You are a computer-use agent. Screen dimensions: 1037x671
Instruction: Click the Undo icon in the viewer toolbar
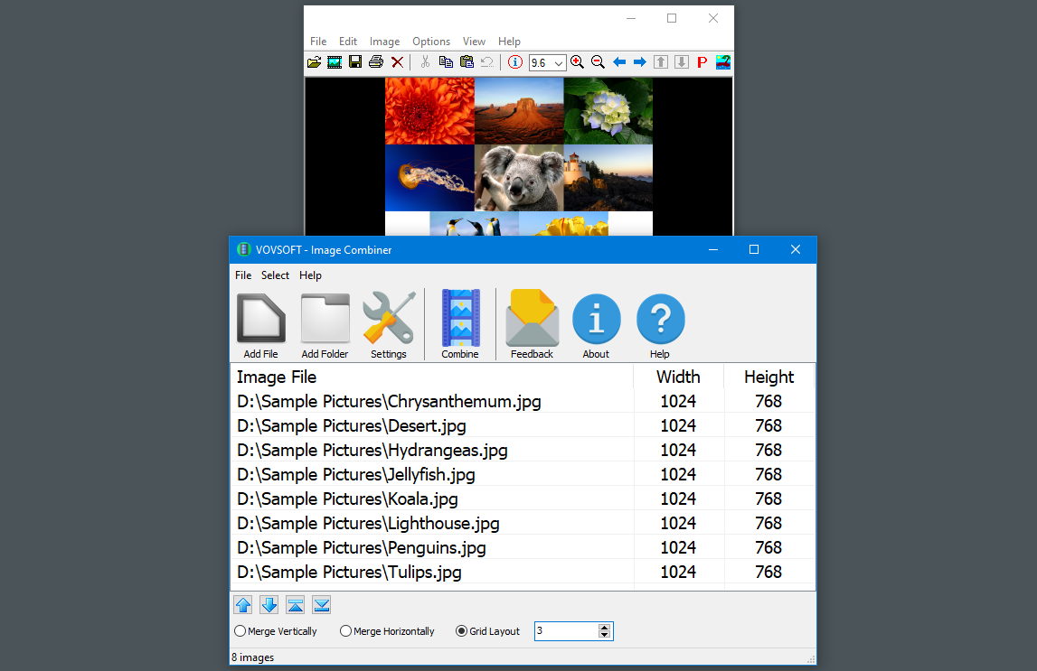[x=487, y=62]
